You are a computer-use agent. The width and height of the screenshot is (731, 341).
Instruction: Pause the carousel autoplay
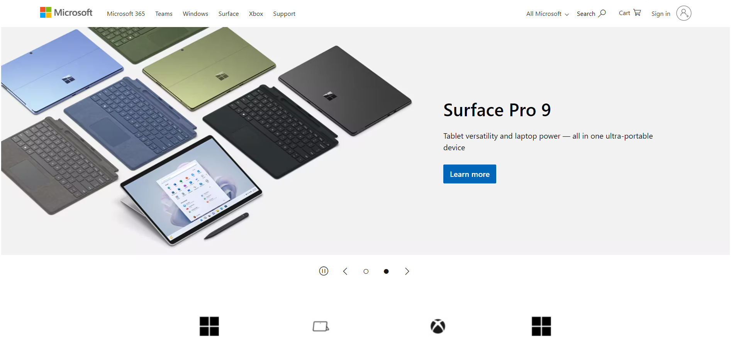click(x=324, y=271)
